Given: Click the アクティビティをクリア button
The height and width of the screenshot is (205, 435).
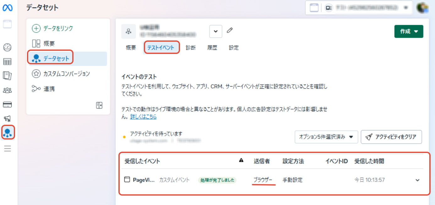Looking at the screenshot, I should point(391,137).
